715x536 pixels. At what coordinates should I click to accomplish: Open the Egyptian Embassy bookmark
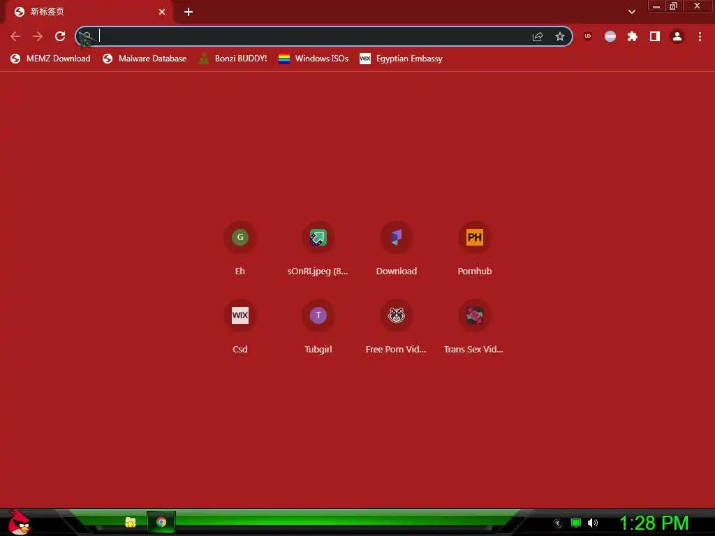click(401, 59)
